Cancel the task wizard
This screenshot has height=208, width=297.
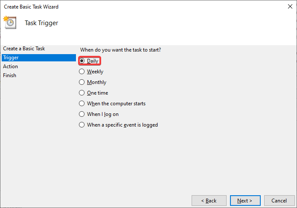(279, 200)
